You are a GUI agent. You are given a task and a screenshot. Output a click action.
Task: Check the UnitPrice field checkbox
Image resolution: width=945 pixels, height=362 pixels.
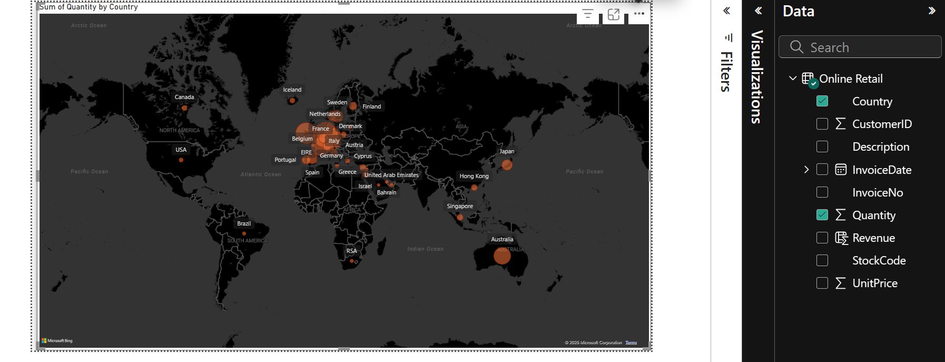[x=822, y=283]
